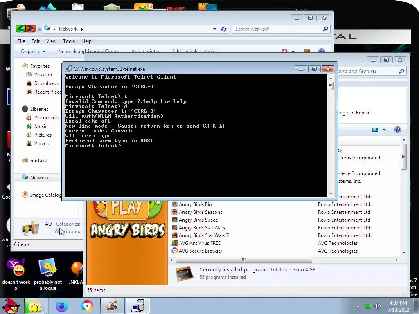Image resolution: width=419 pixels, height=314 pixels.
Task: Select Angry Birds Space in programs list
Action: 198,220
